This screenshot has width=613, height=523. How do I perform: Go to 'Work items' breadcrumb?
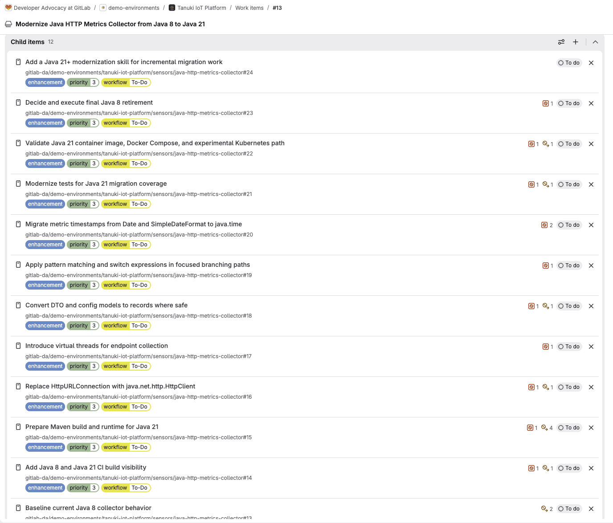[x=249, y=8]
